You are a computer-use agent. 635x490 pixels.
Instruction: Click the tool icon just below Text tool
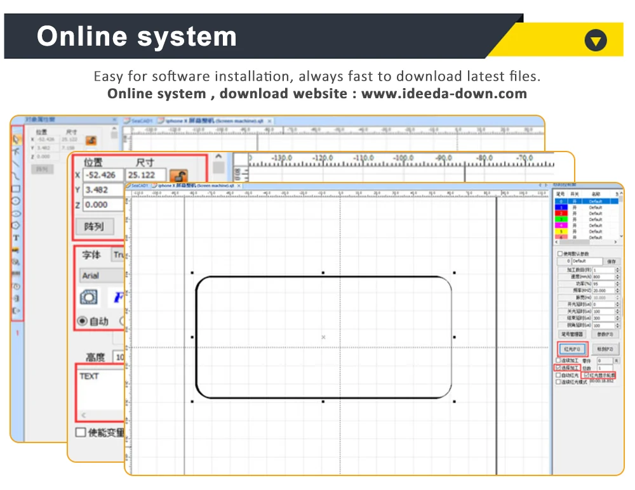click(17, 250)
